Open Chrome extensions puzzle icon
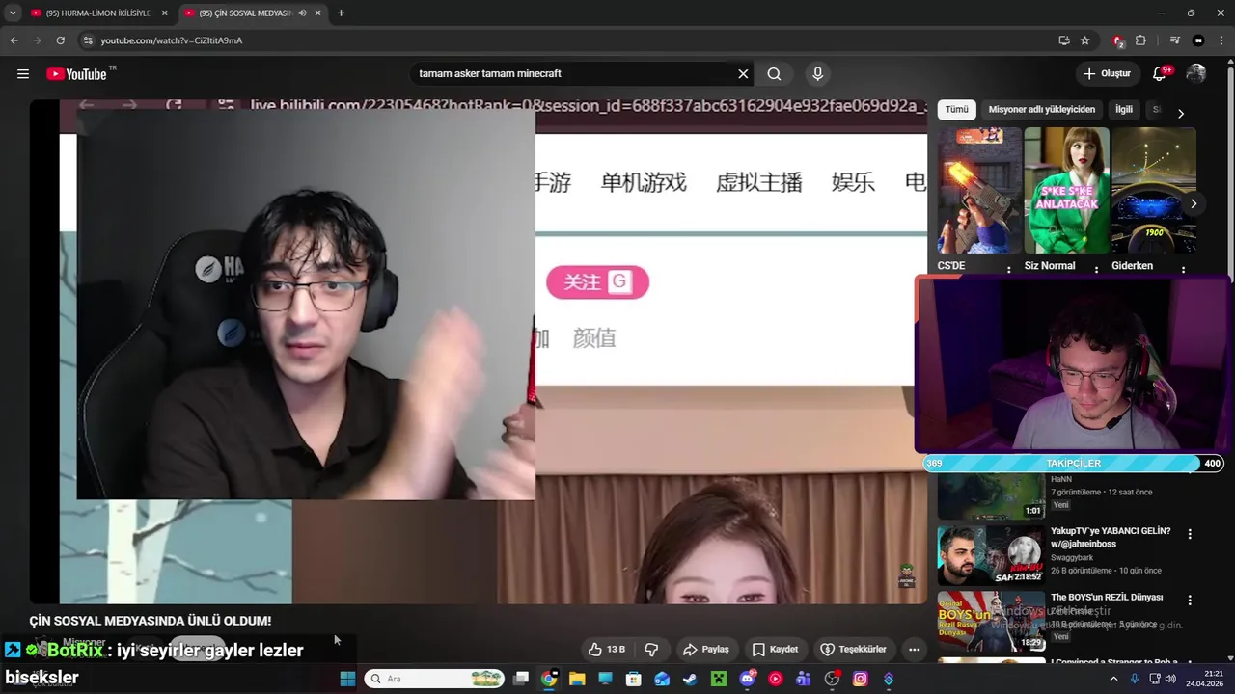 (1140, 40)
